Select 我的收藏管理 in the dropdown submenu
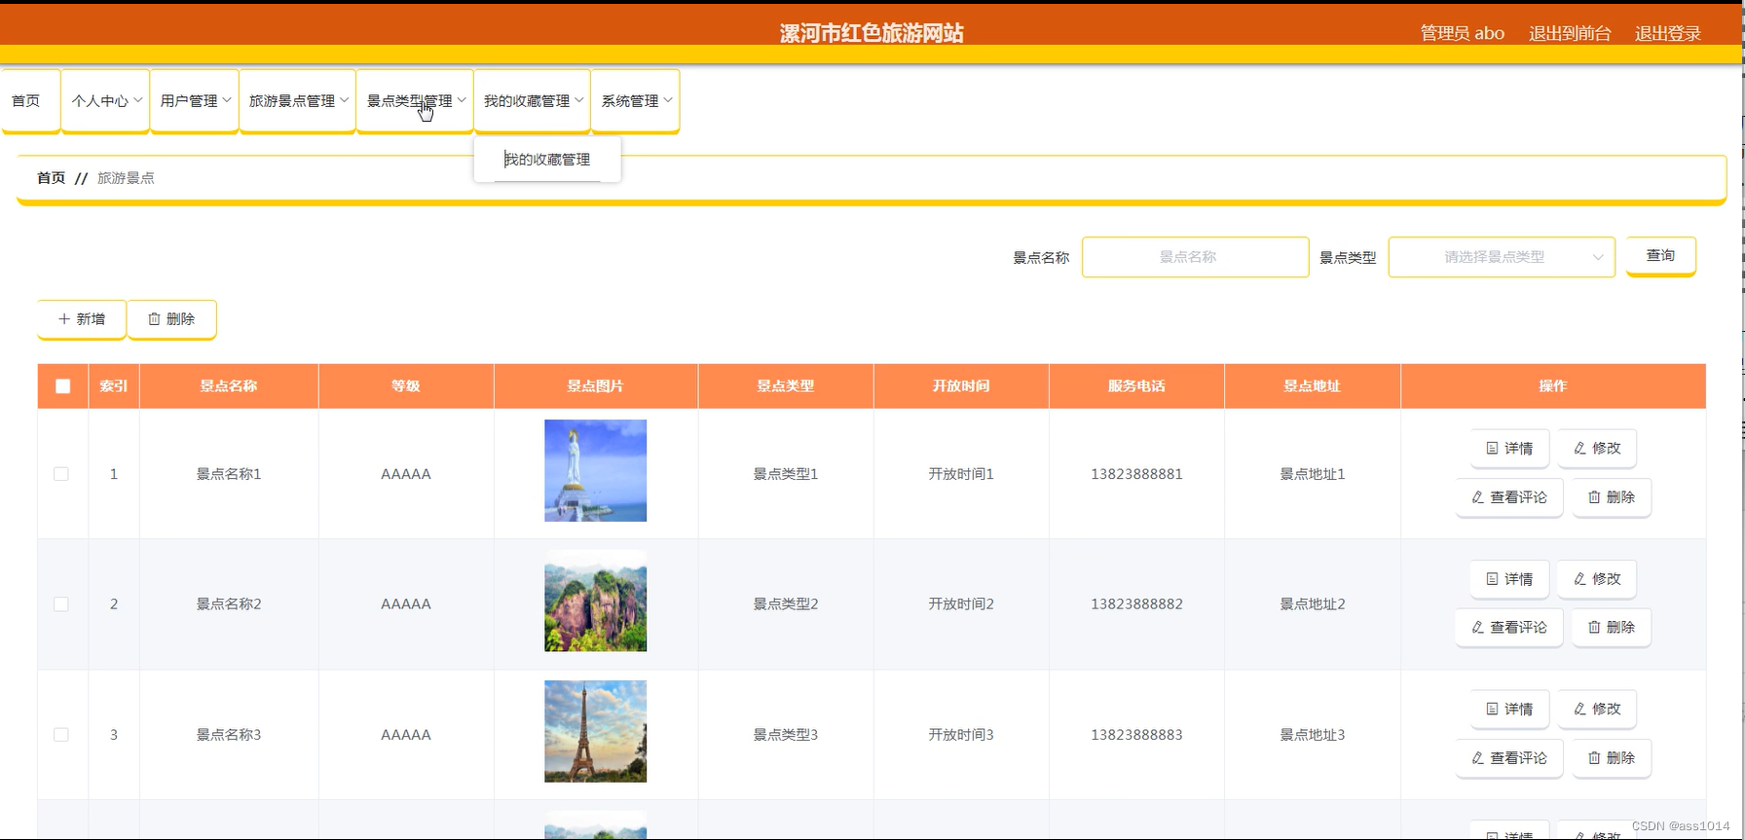Viewport: 1745px width, 840px height. pos(547,160)
